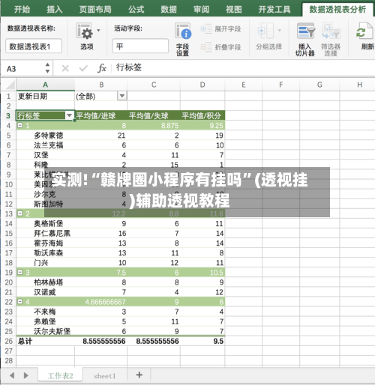Image resolution: width=375 pixels, height=385 pixels.
Task: Select the 不来梅 cell
Action: pos(46,312)
